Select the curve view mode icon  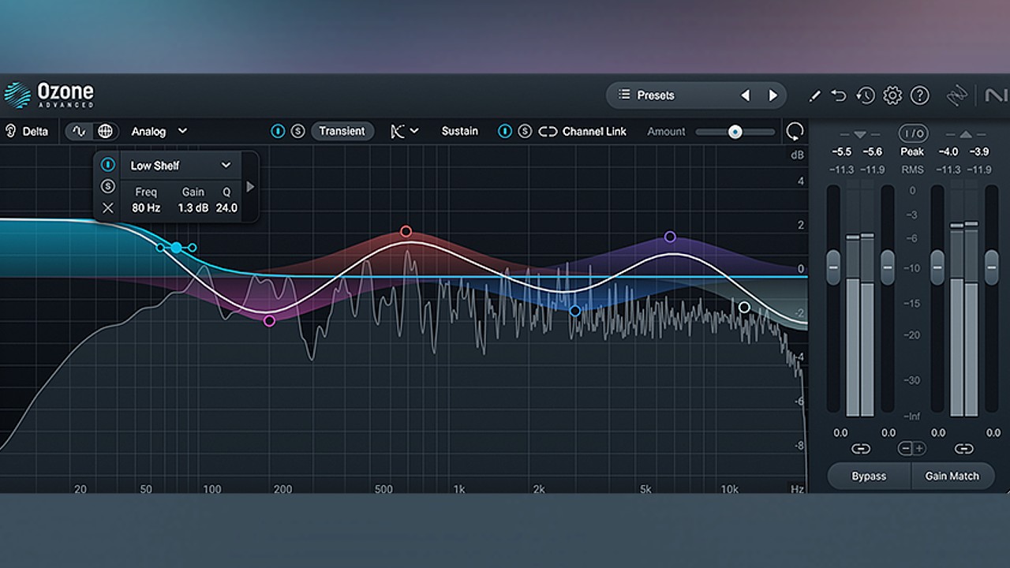79,131
